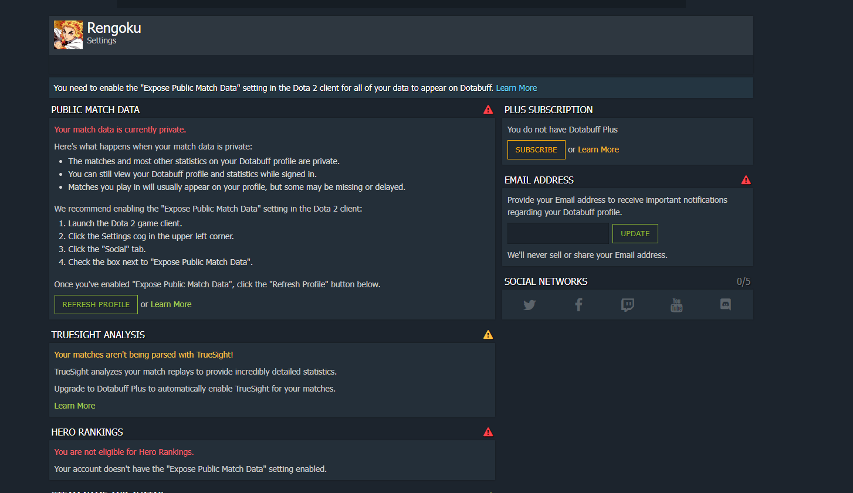Click the red warning triangle next to Public Match Data
853x493 pixels.
tap(488, 109)
